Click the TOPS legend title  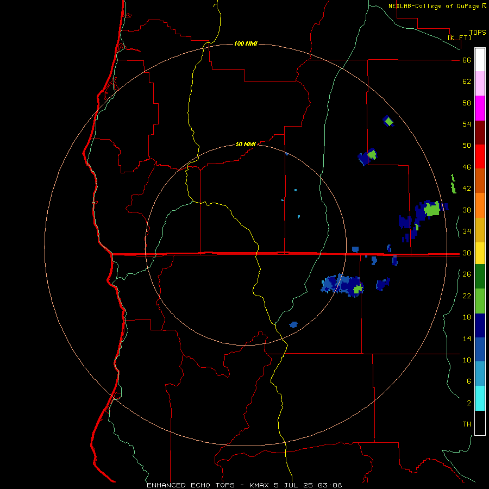click(x=478, y=32)
